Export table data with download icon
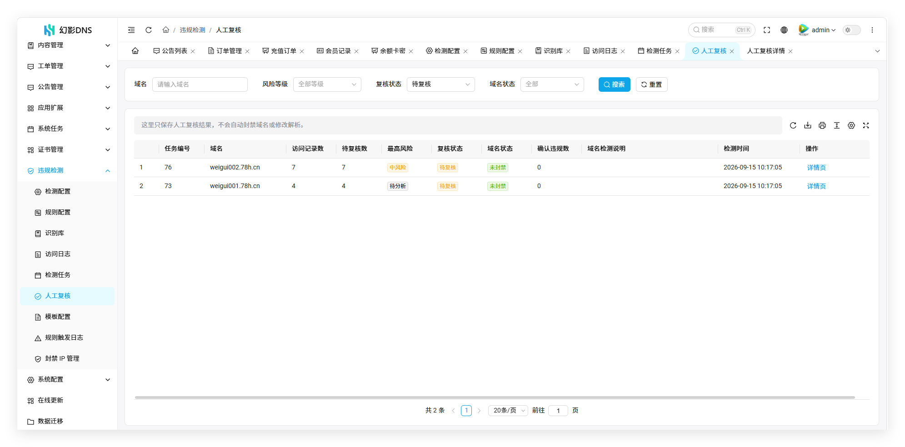 tap(808, 125)
